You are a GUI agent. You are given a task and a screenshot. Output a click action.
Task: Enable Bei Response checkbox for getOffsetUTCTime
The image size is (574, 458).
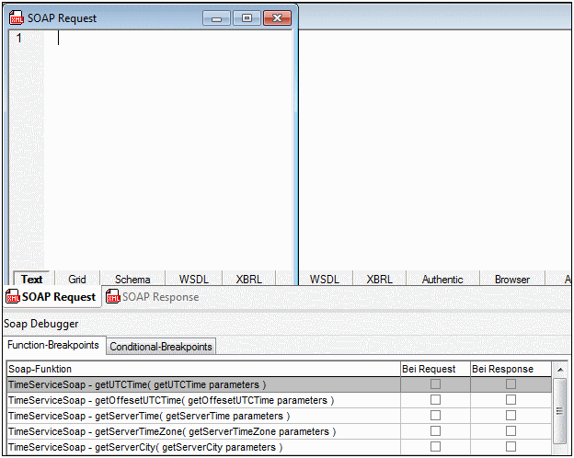coord(511,400)
